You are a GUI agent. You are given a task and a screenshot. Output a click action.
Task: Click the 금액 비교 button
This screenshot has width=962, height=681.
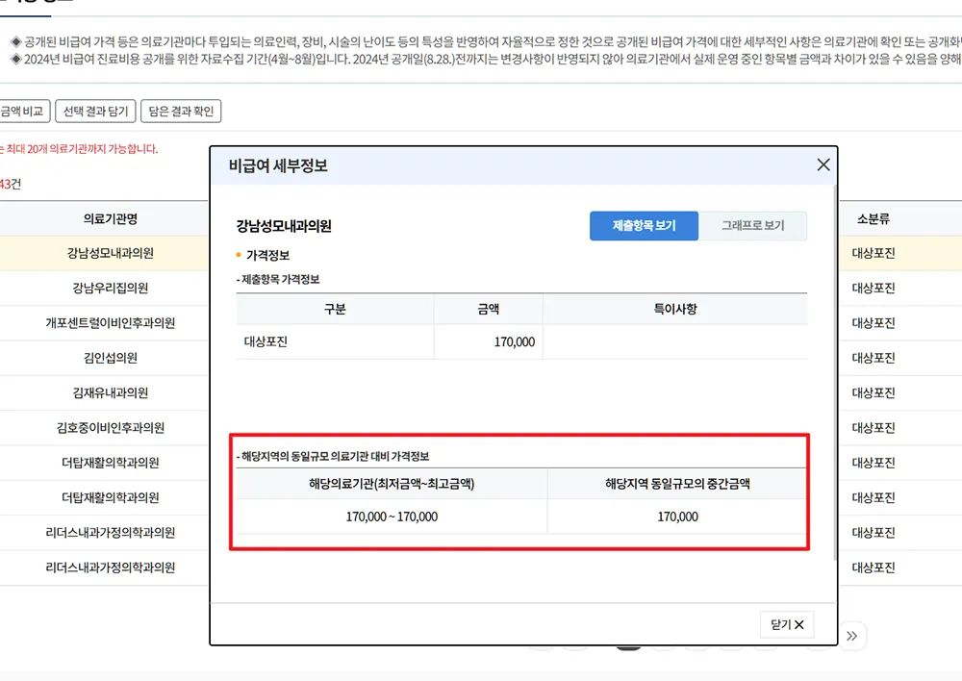(21, 111)
